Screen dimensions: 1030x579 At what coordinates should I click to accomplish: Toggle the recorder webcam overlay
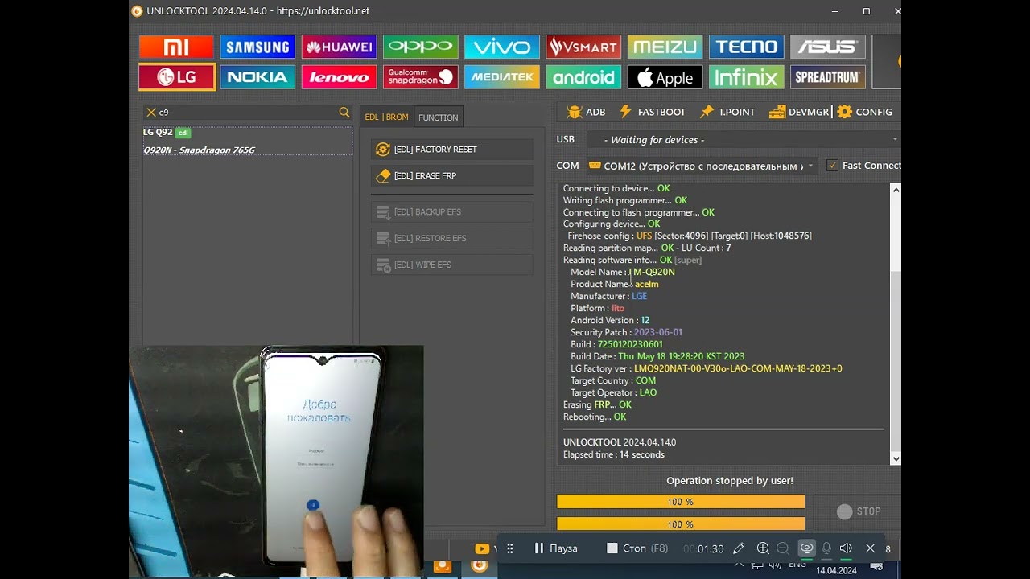[x=806, y=548]
